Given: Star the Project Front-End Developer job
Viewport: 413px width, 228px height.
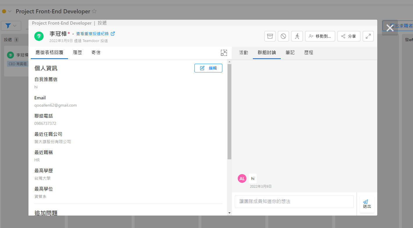Looking at the screenshot, I should [94, 11].
